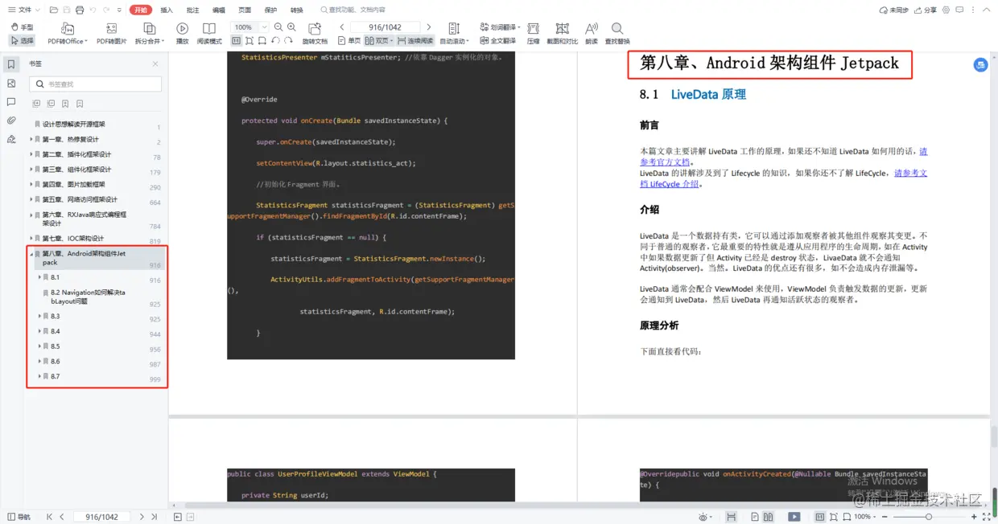The image size is (998, 524).
Task: Open PDF转Office conversion tool
Action: [67, 34]
